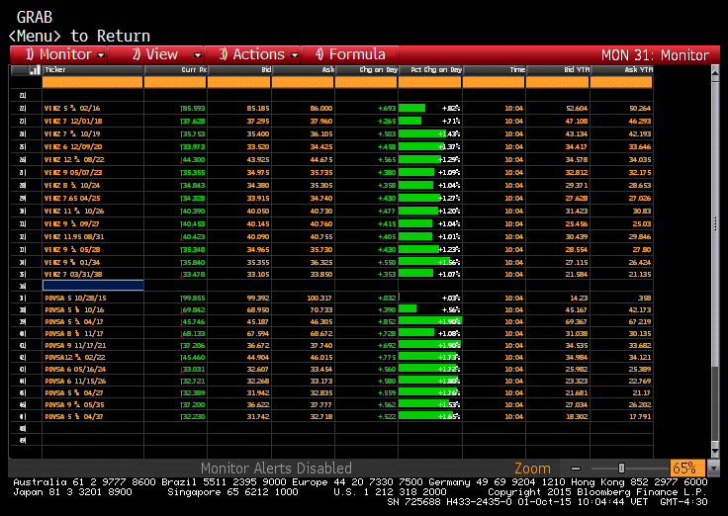The width and height of the screenshot is (728, 516).
Task: Click the chart icon in table header corner
Action: tap(35, 70)
